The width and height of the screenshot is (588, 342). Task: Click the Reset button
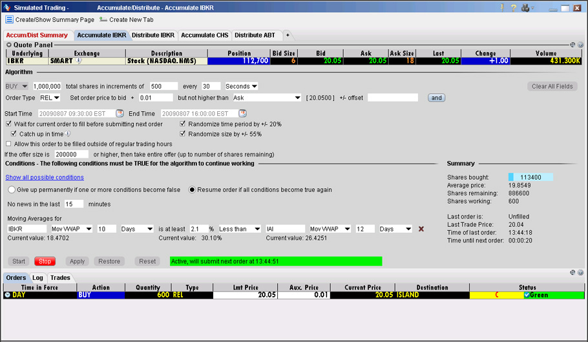click(147, 261)
